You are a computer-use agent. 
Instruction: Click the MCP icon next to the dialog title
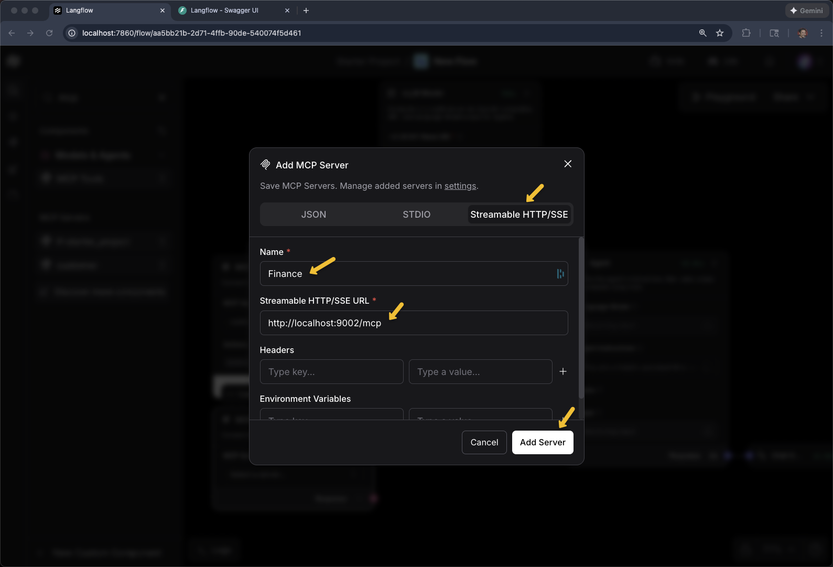[265, 165]
